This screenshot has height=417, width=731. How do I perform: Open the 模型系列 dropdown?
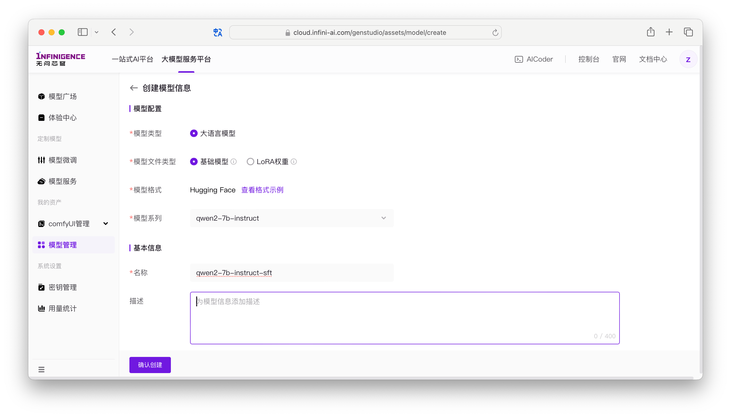[292, 218]
